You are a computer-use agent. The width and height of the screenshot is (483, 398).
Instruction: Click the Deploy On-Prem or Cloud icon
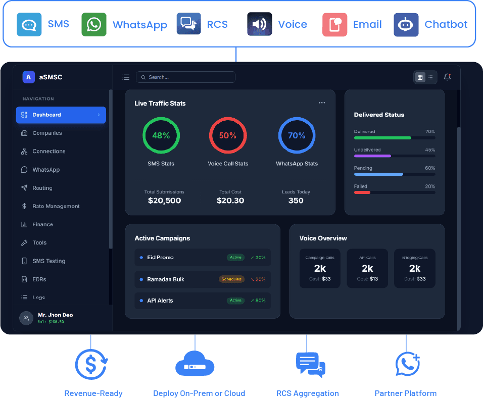click(195, 364)
